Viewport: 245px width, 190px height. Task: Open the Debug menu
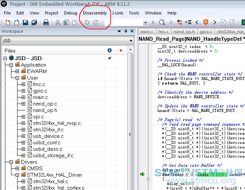click(x=70, y=13)
